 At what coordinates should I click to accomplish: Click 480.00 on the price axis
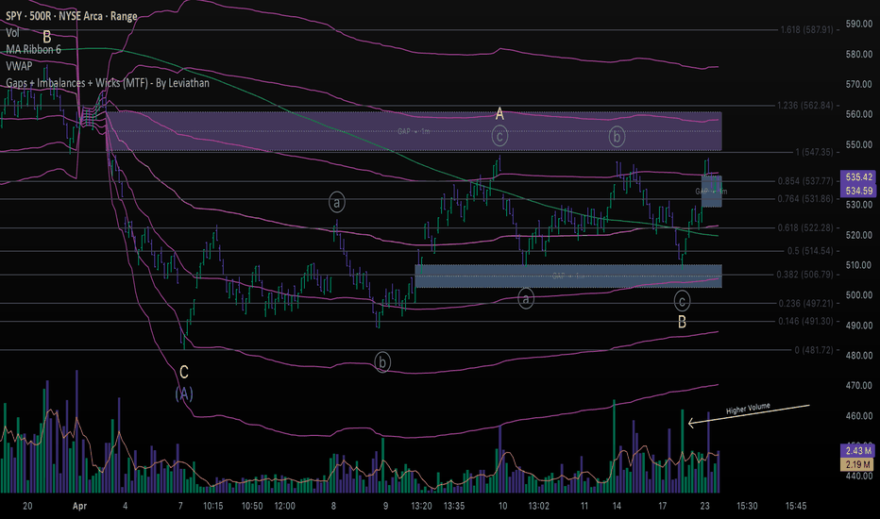(x=858, y=355)
